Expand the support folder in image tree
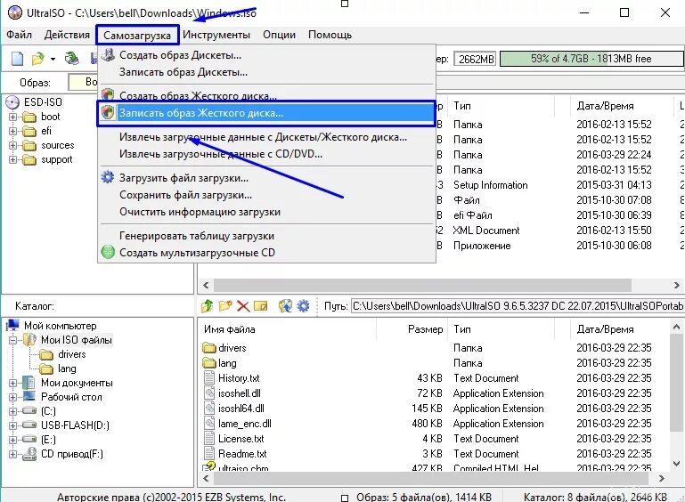Viewport: 685px width, 502px height. pos(12,159)
